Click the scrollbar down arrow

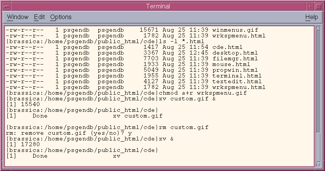click(318, 165)
